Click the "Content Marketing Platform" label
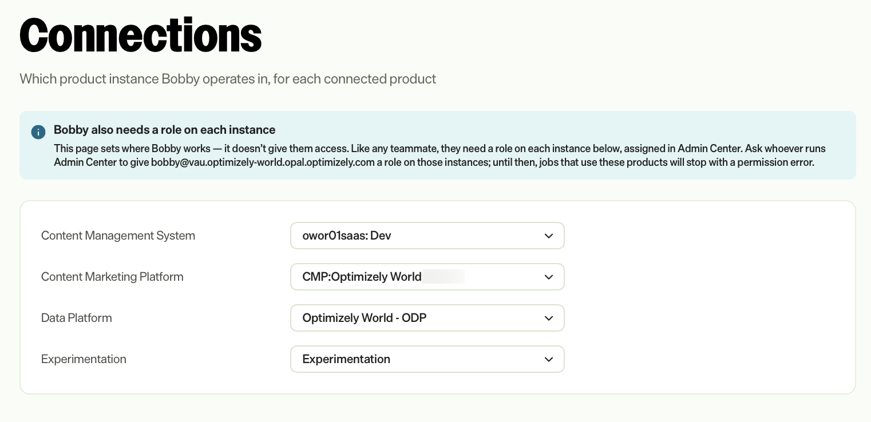 click(112, 277)
